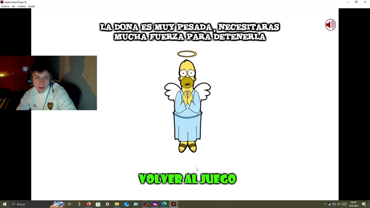Screen dimensions: 370x208
Task: Open the blue window app beside Outlook
Action: [136, 204]
